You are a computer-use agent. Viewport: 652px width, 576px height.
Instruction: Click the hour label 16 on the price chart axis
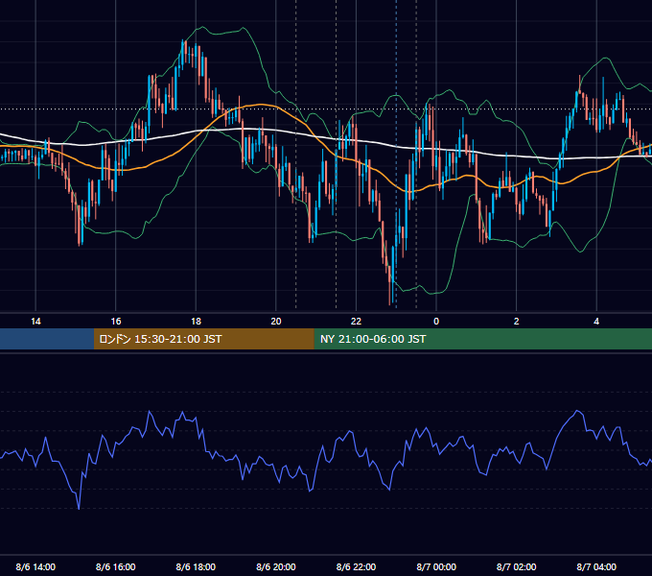(x=116, y=322)
